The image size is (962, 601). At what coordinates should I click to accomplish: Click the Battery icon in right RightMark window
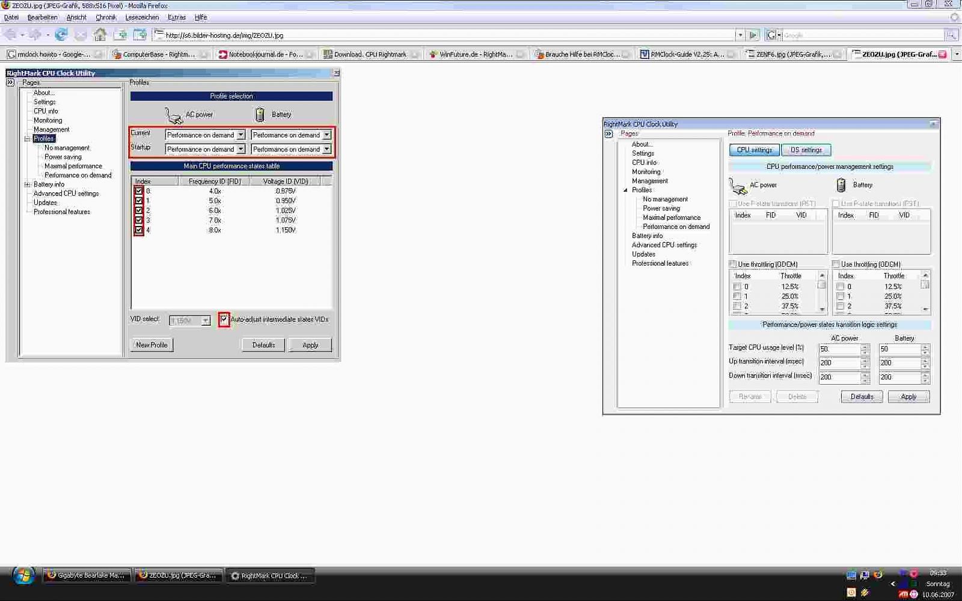pyautogui.click(x=841, y=185)
